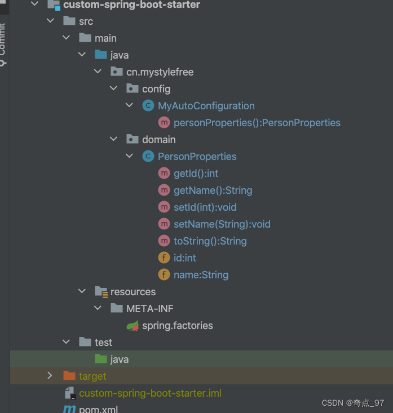
Task: Select the personProperties() method node
Action: (x=257, y=123)
